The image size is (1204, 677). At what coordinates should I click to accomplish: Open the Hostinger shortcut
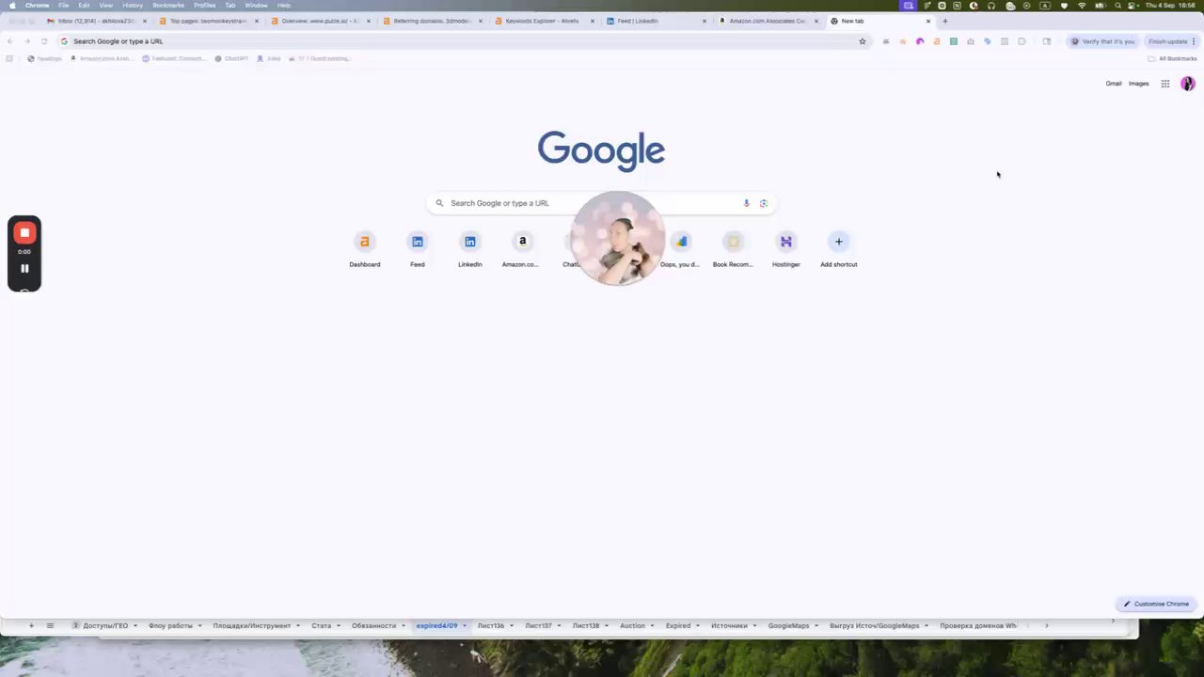pyautogui.click(x=786, y=250)
